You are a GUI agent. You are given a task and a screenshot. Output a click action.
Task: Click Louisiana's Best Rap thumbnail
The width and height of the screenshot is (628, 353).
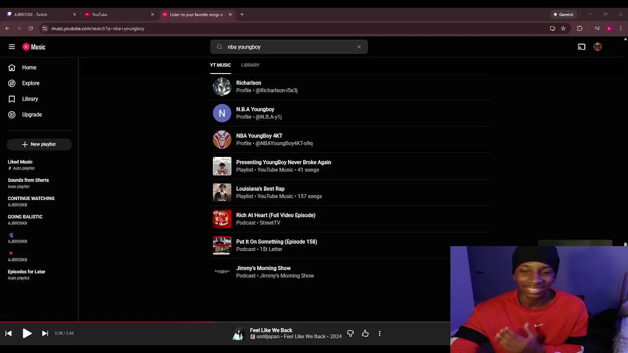[x=222, y=193]
